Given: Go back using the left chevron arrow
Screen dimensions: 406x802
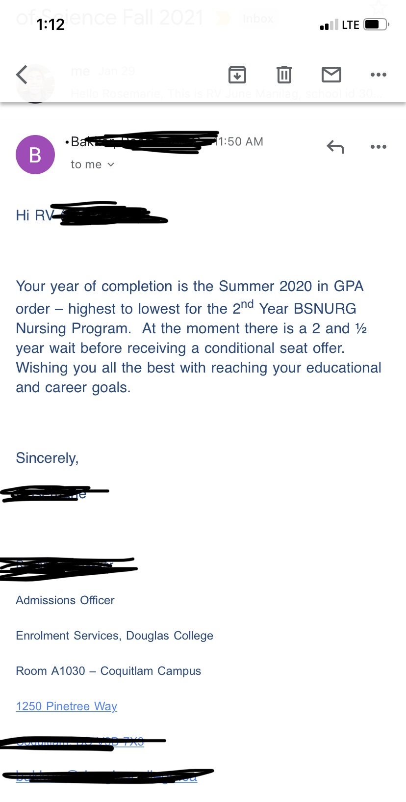Looking at the screenshot, I should pyautogui.click(x=22, y=75).
